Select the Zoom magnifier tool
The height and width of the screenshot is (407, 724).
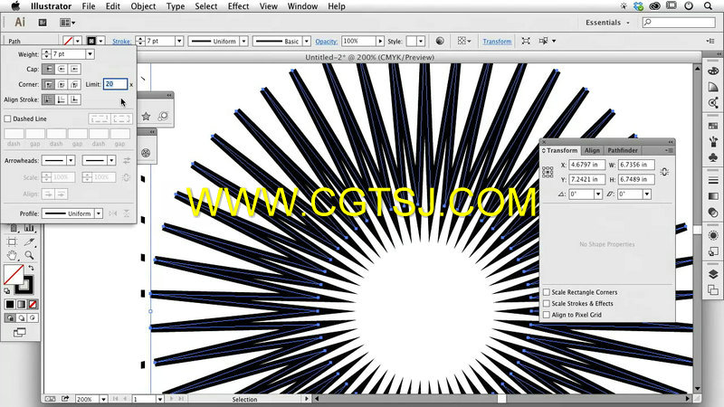pos(29,255)
